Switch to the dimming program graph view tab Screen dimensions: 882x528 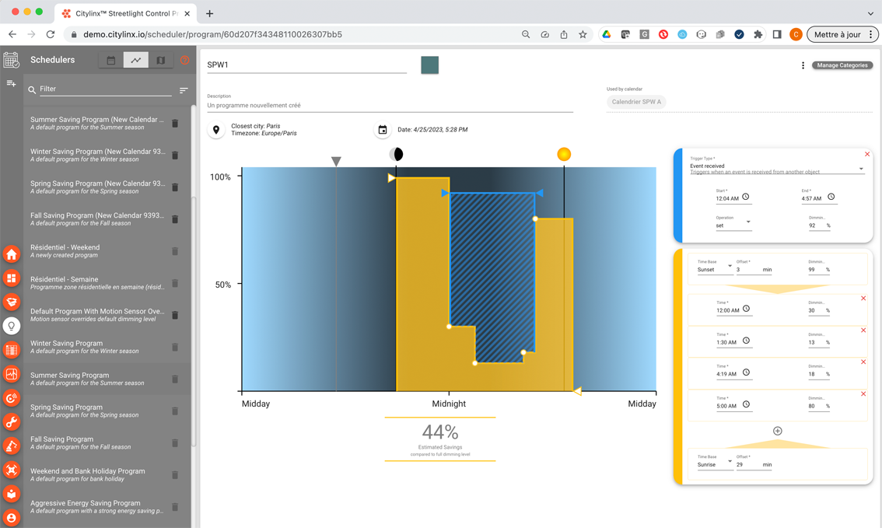pyautogui.click(x=136, y=60)
